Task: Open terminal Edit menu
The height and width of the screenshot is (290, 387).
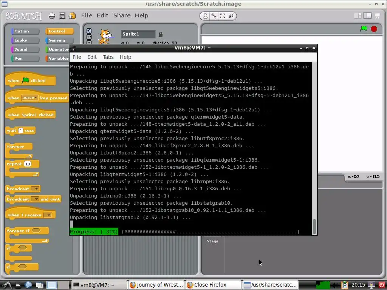Action: (x=92, y=57)
